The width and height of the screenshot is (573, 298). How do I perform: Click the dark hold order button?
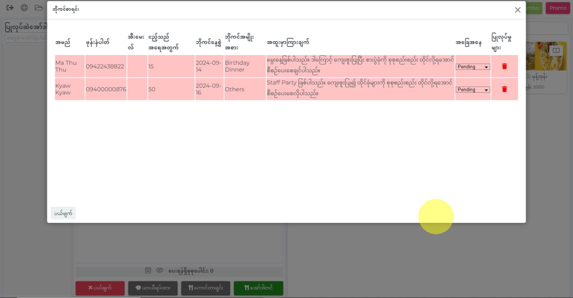(153, 288)
